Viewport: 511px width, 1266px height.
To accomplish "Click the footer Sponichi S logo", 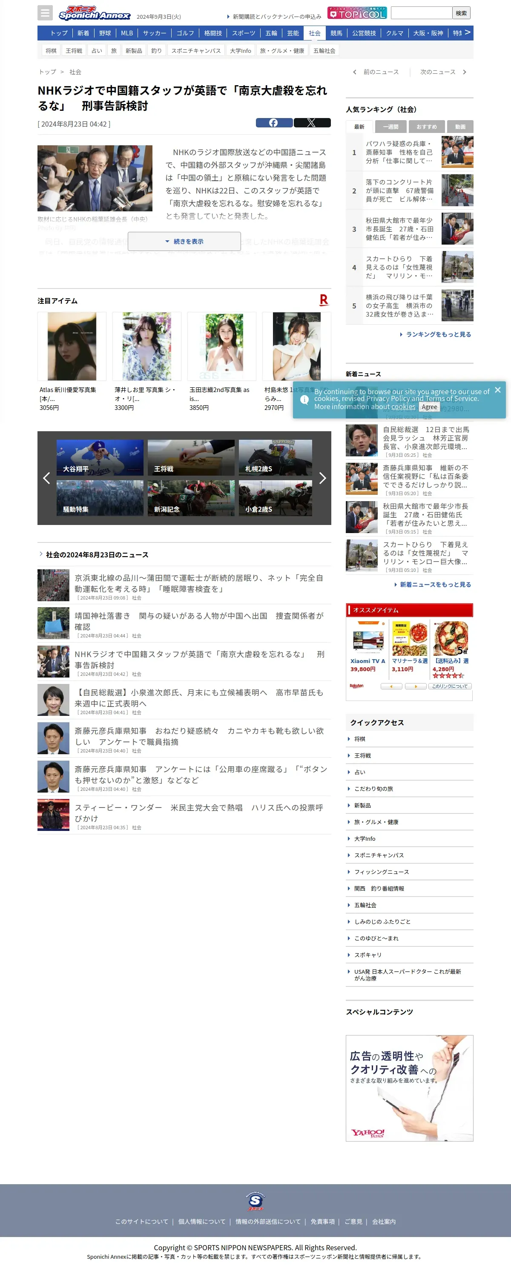I will point(255,1201).
